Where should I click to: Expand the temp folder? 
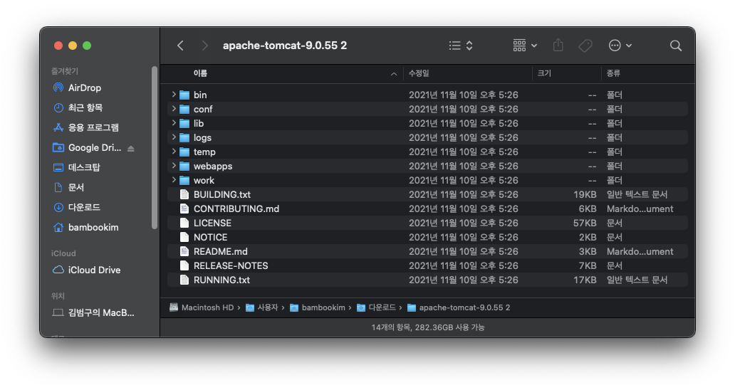(x=174, y=152)
